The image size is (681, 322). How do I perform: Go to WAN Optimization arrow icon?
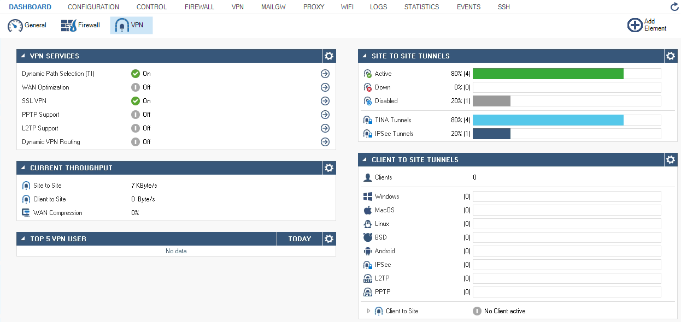(x=325, y=87)
